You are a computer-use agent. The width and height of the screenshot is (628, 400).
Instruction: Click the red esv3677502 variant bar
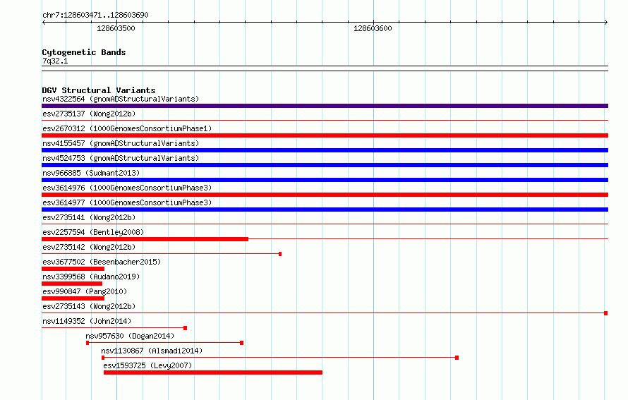click(x=73, y=269)
